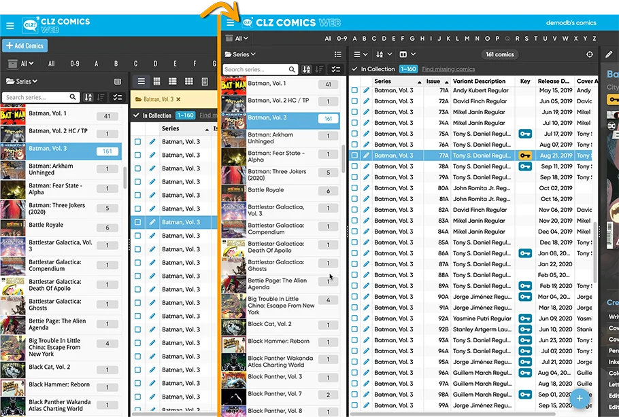Sort by Release Date column header
This screenshot has height=417, width=619.
point(554,81)
